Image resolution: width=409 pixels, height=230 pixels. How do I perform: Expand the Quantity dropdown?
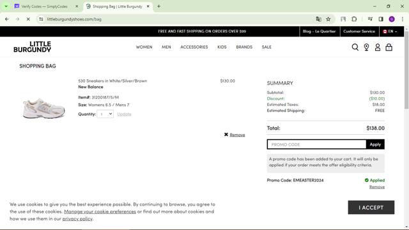[x=105, y=114]
